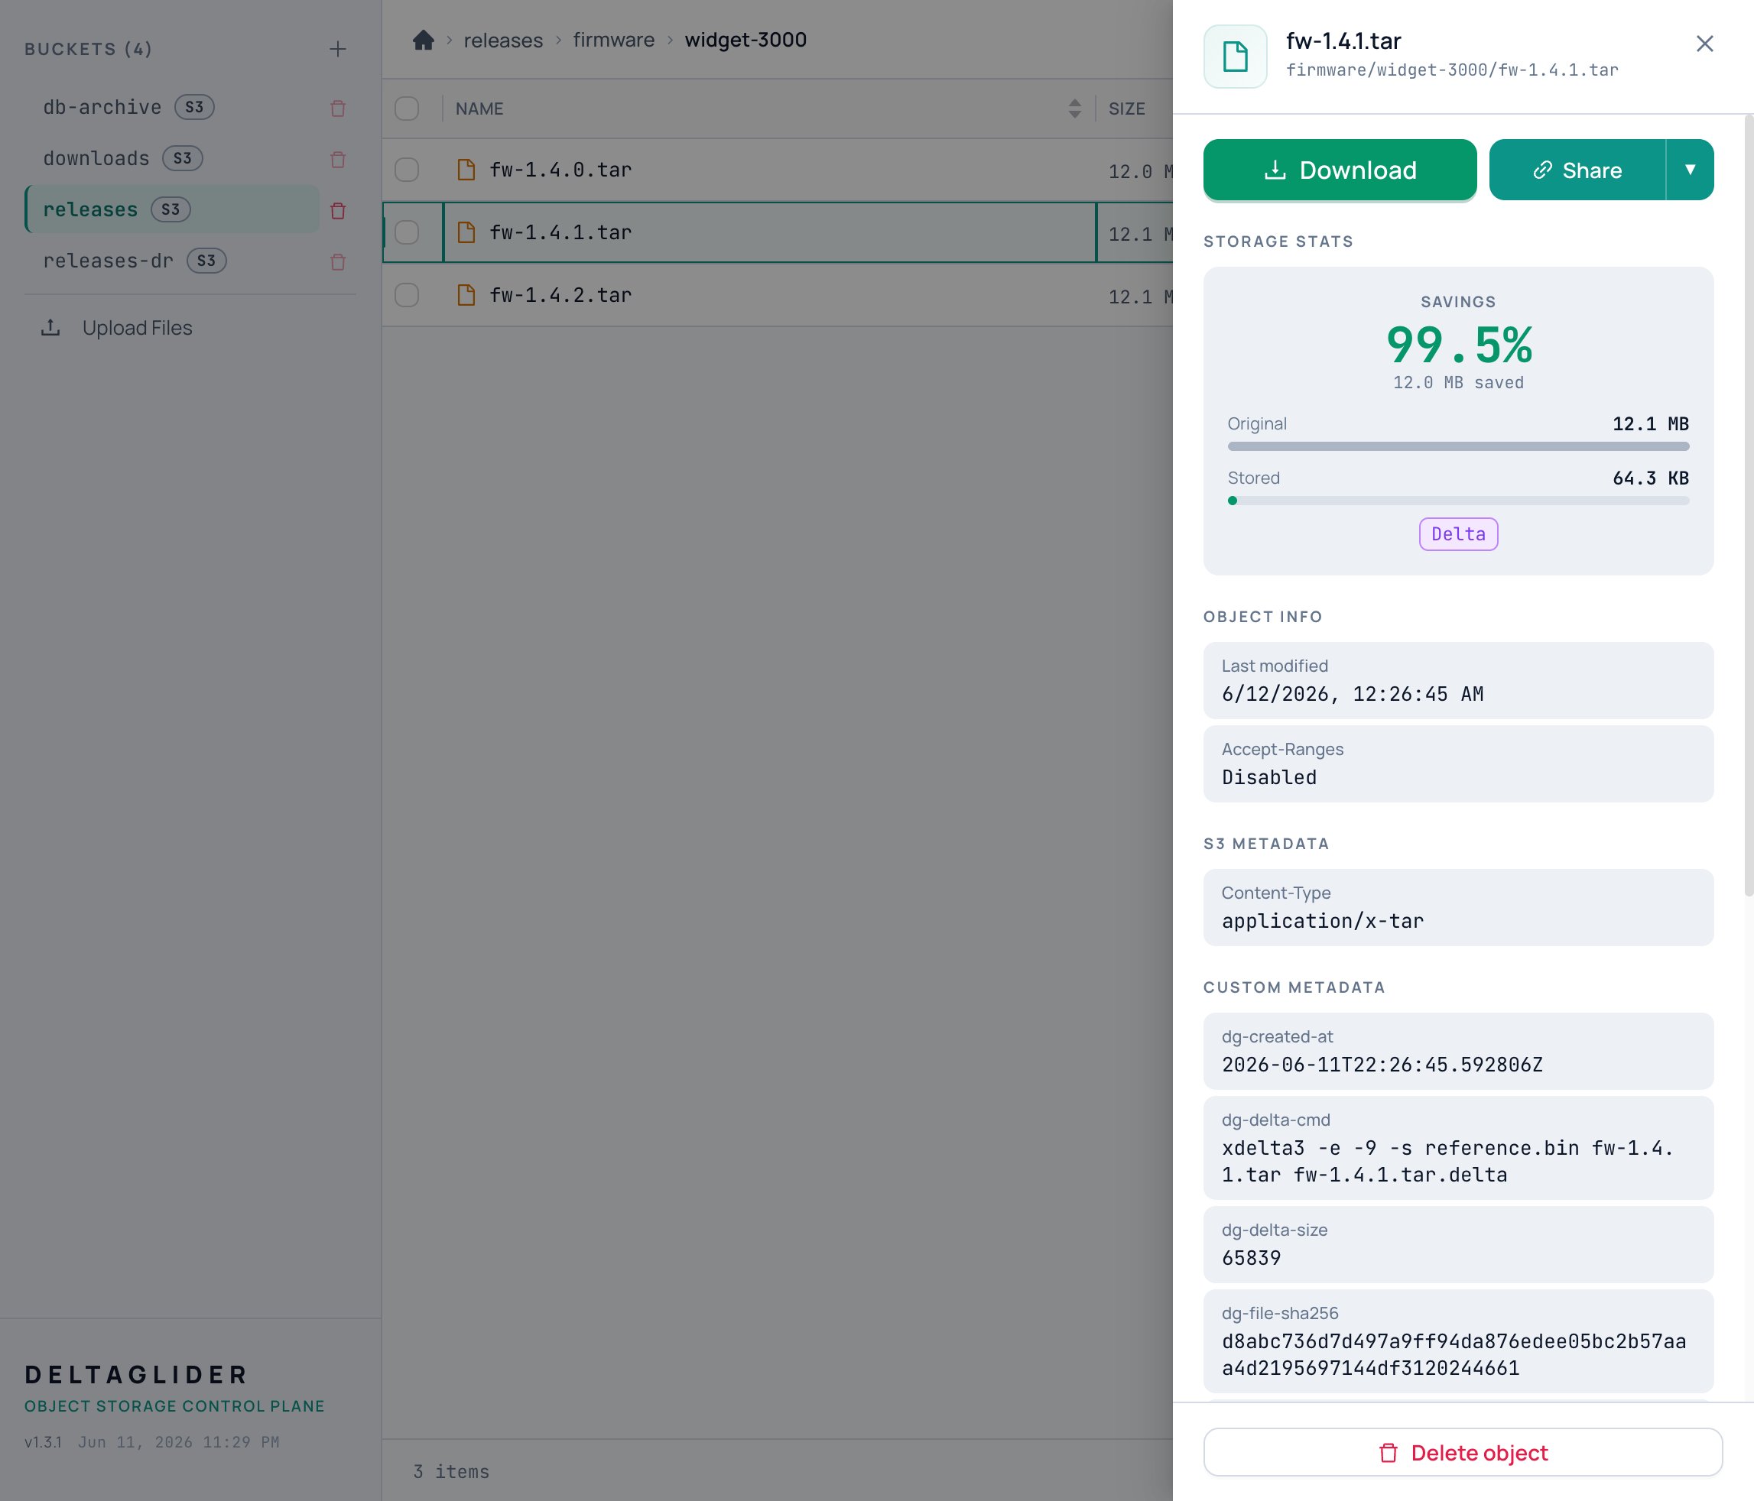Click the DELTAGLIDER logo text
Viewport: 1754px width, 1501px height.
pos(135,1374)
